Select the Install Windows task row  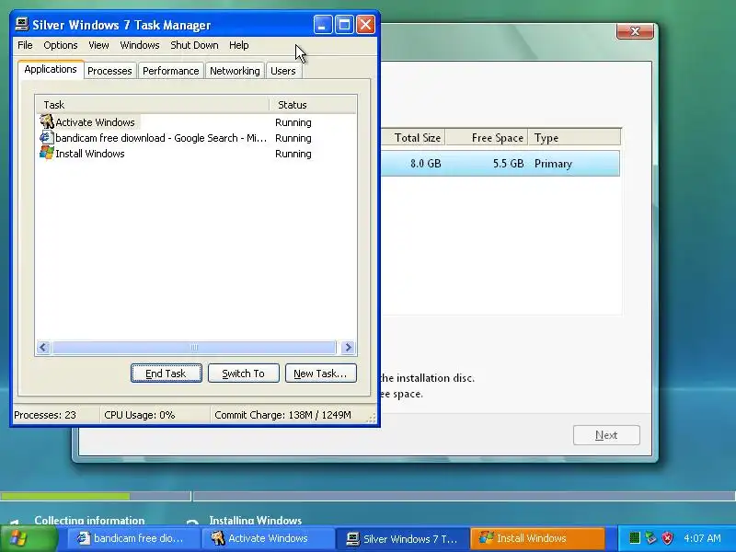(196, 154)
